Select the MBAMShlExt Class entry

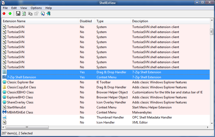pos(20,112)
